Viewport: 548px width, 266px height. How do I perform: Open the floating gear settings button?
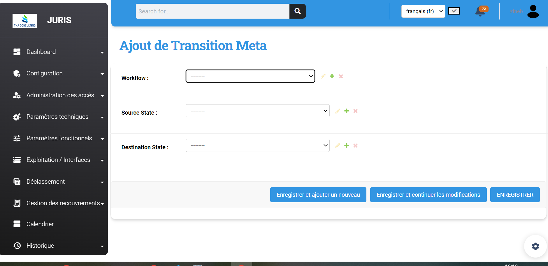tap(535, 246)
